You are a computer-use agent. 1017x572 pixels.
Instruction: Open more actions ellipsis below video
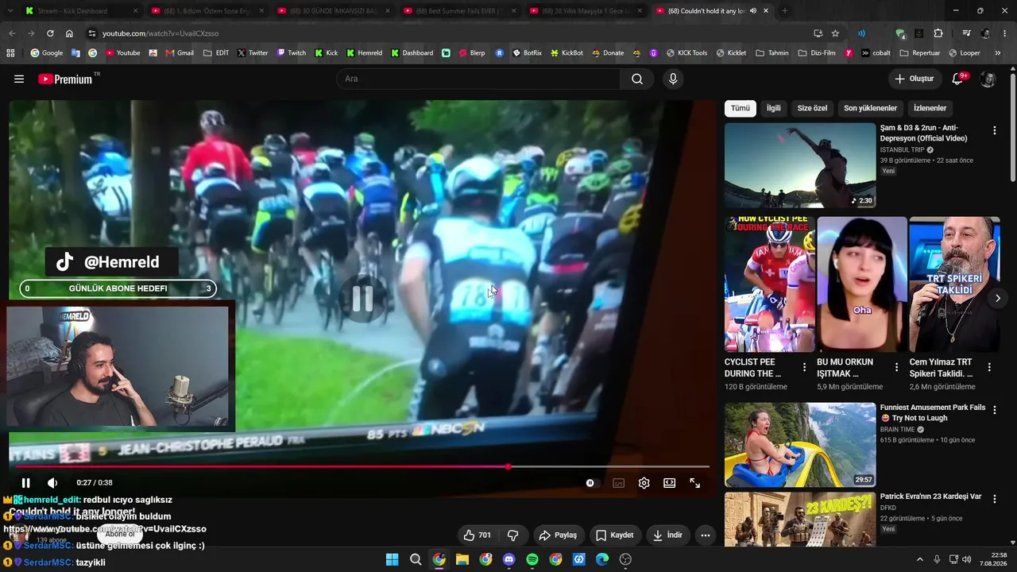(x=705, y=535)
